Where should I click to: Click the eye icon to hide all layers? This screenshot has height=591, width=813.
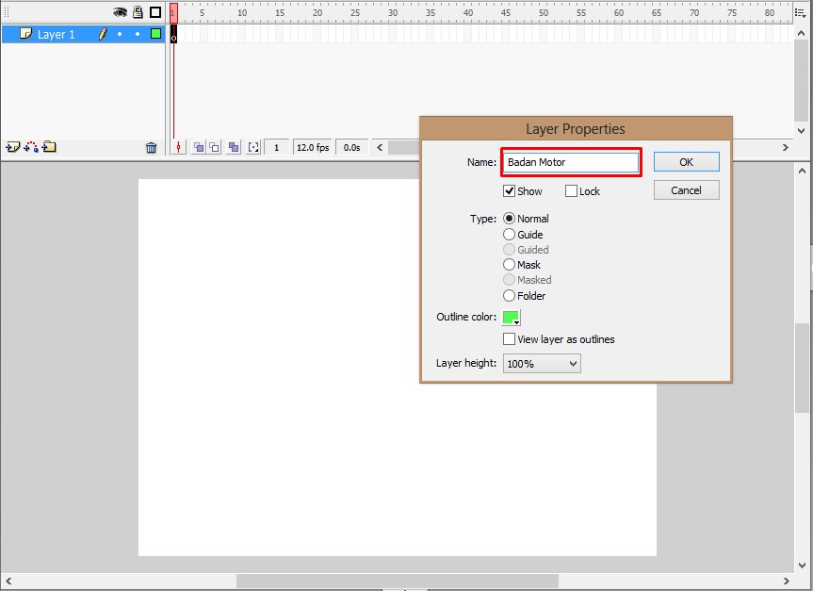[x=120, y=12]
